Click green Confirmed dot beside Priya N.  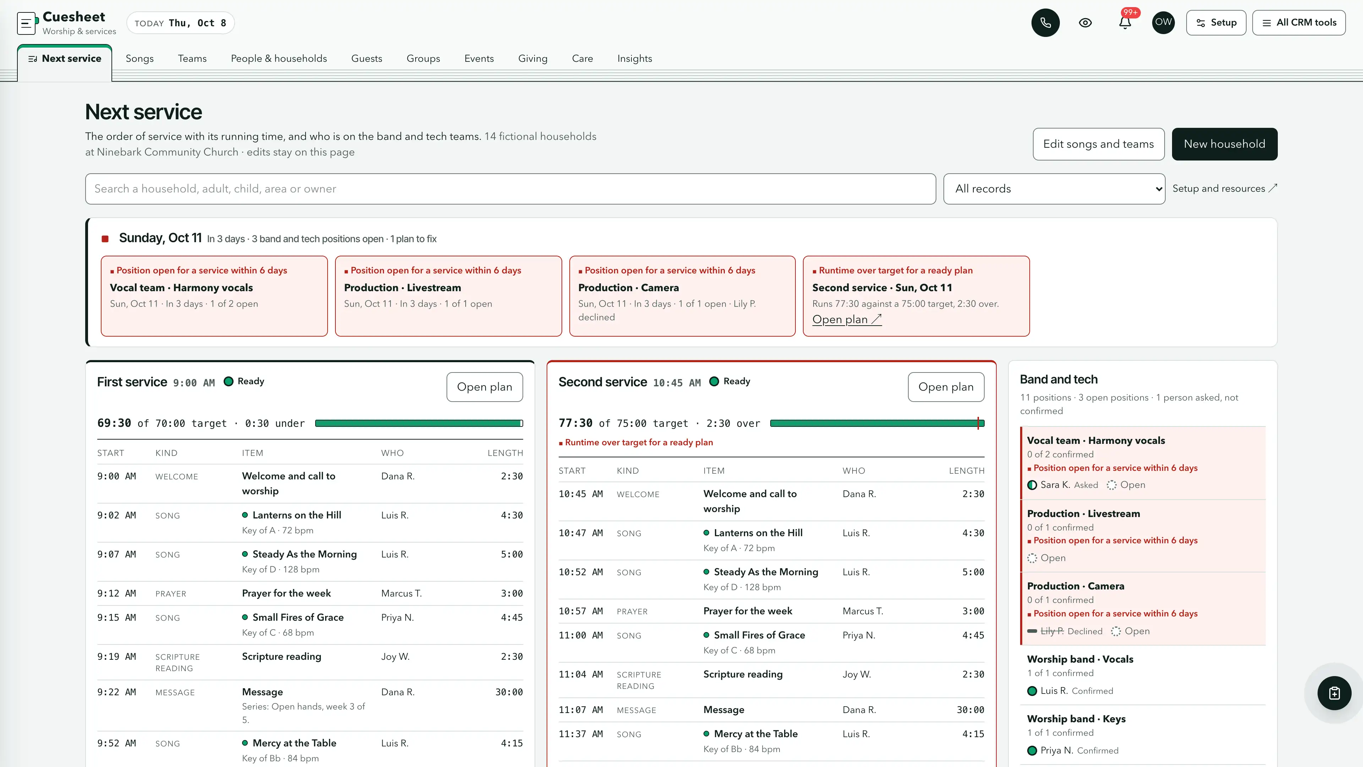pyautogui.click(x=1032, y=751)
